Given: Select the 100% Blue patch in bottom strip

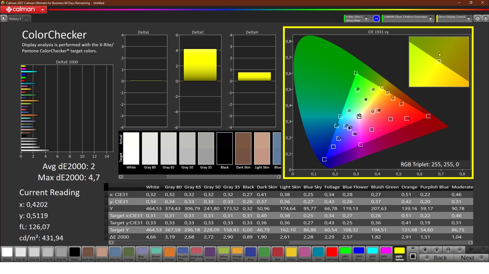Looking at the screenshot, I should [x=359, y=254].
